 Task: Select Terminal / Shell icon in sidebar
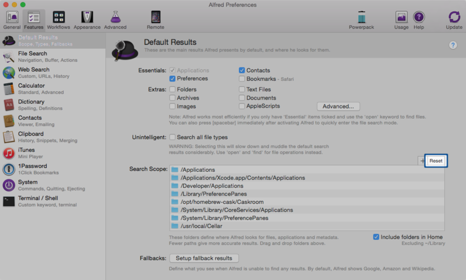click(9, 201)
